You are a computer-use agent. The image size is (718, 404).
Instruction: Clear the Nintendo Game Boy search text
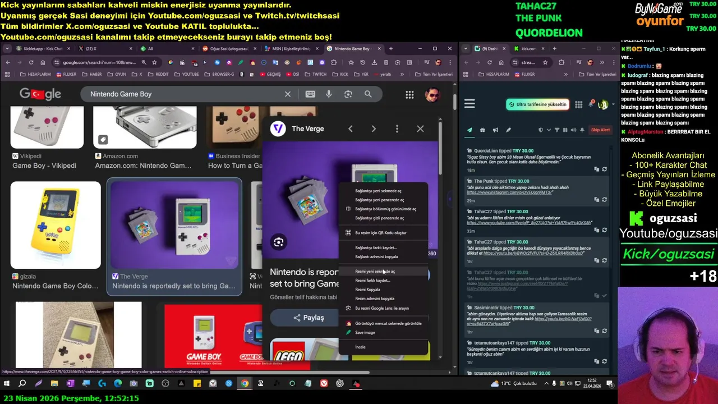[x=288, y=94]
